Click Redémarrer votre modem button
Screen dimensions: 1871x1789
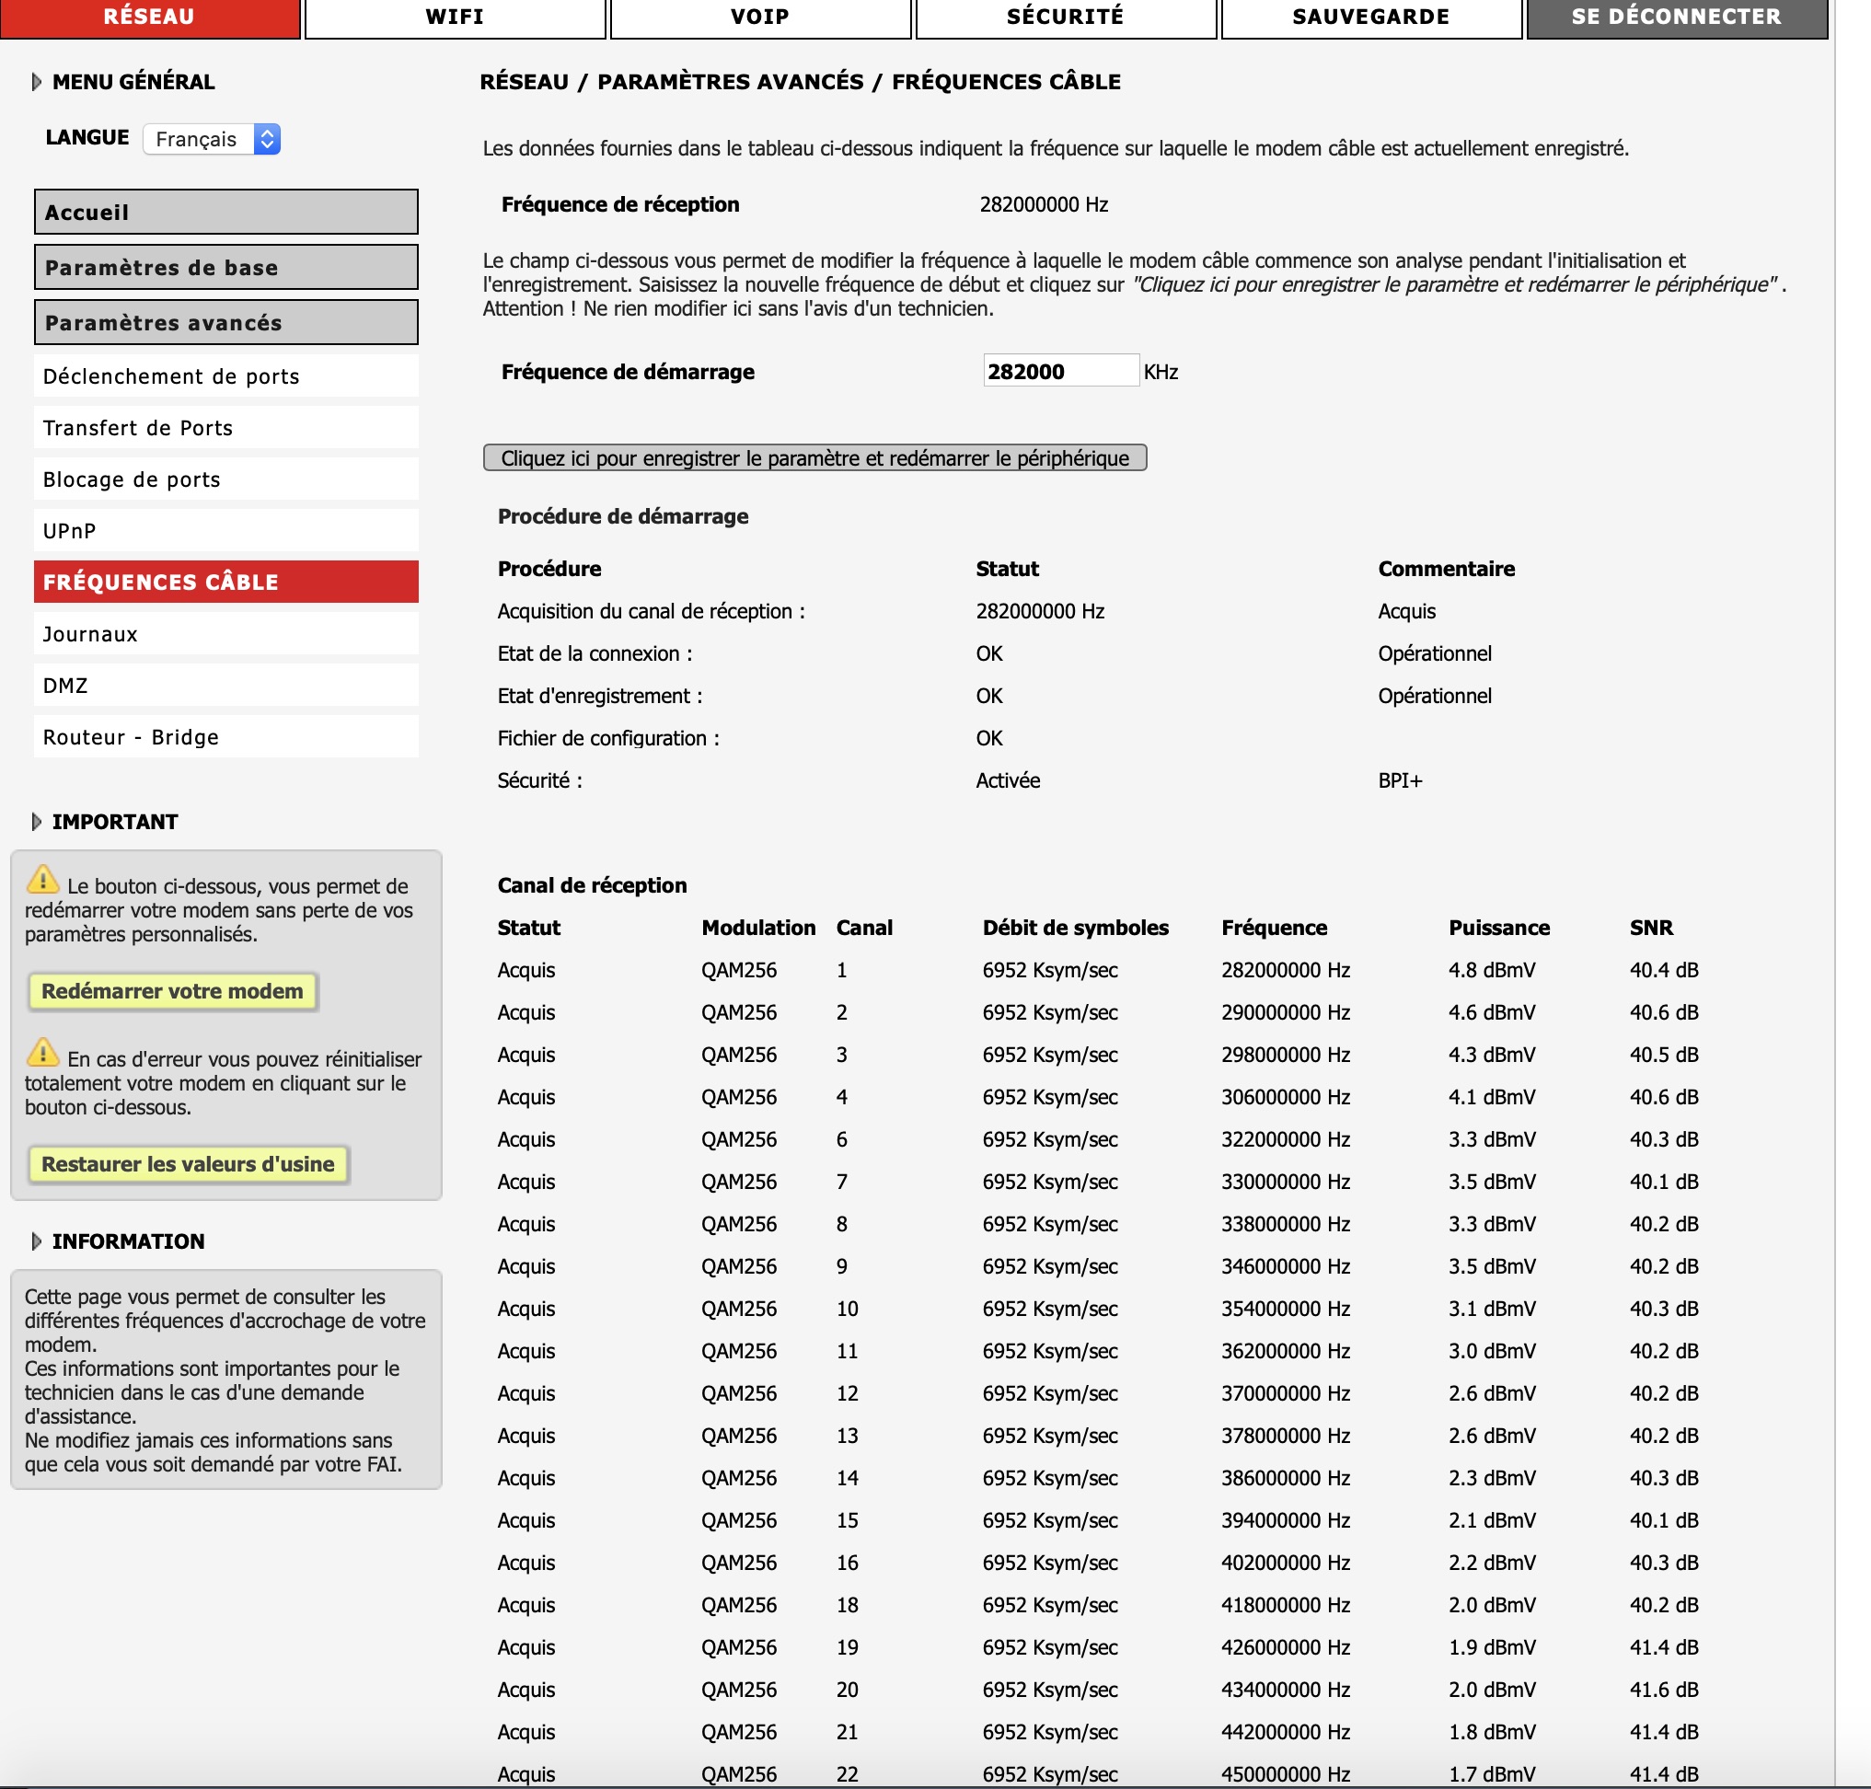pos(175,991)
